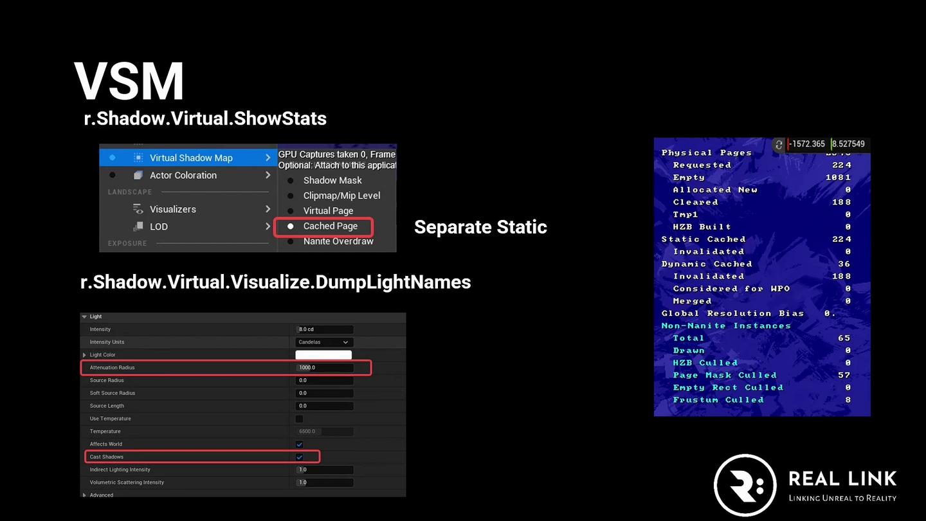
Task: Click the Volumetric Scattering Intensity field
Action: coord(324,482)
